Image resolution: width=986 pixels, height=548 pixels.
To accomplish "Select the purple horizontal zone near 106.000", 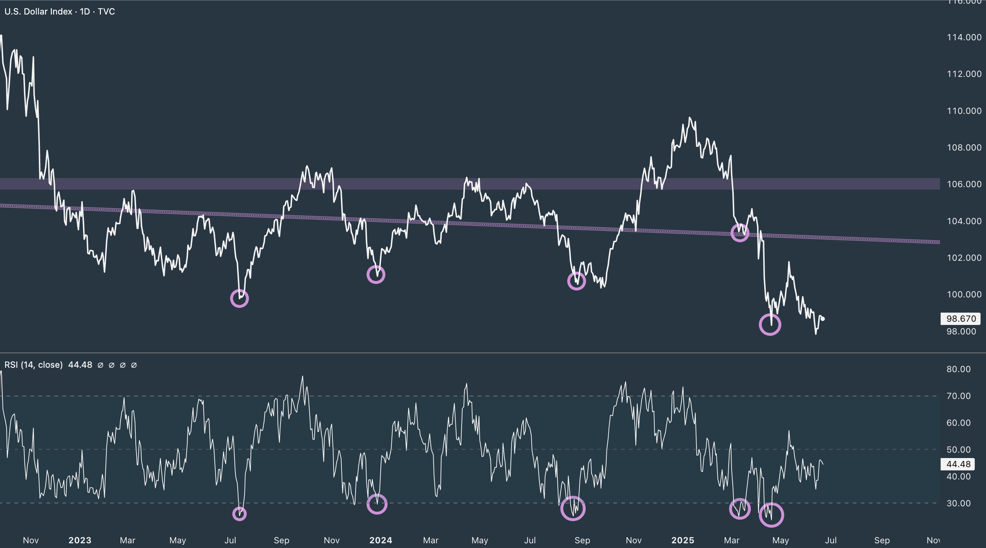I will coord(470,184).
